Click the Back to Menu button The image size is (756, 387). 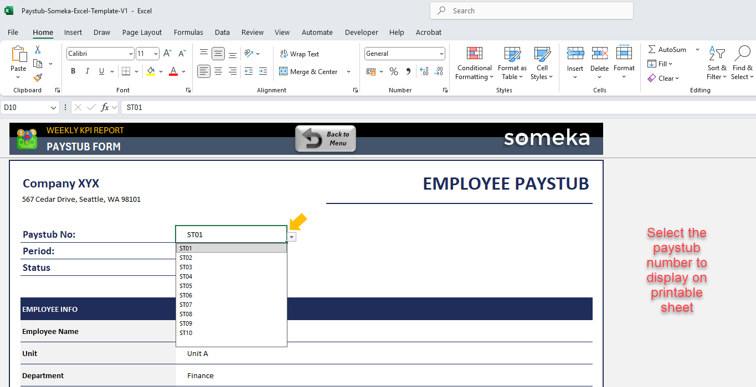click(326, 138)
